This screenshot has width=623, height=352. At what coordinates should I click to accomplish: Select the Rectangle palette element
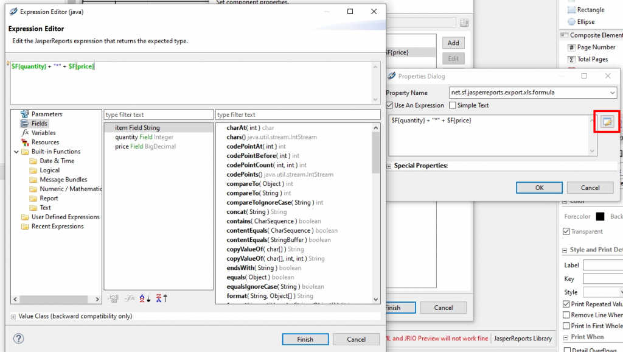coord(586,10)
